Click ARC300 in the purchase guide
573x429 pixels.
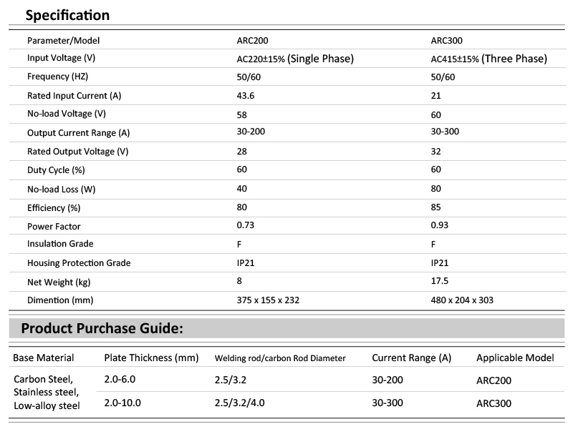[x=493, y=403]
